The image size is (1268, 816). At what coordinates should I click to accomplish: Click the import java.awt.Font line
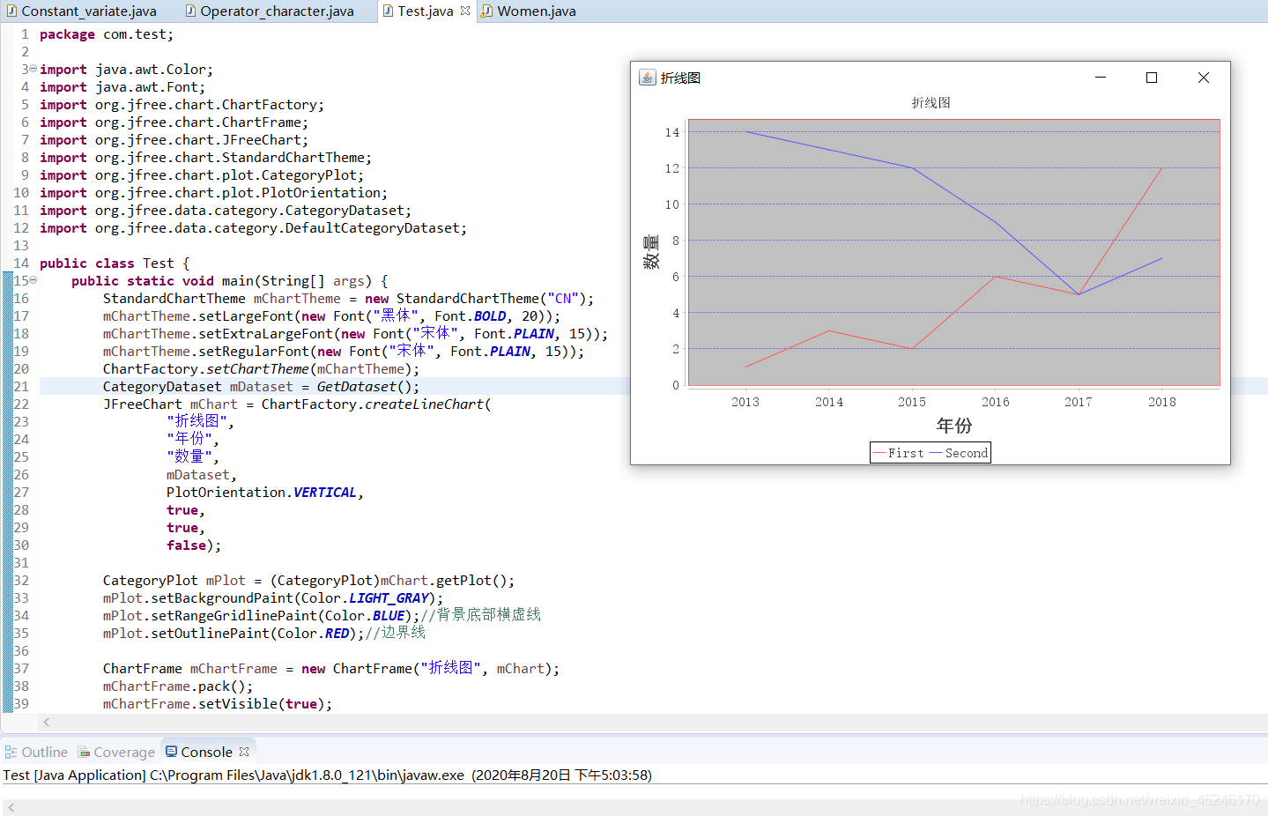click(x=122, y=86)
